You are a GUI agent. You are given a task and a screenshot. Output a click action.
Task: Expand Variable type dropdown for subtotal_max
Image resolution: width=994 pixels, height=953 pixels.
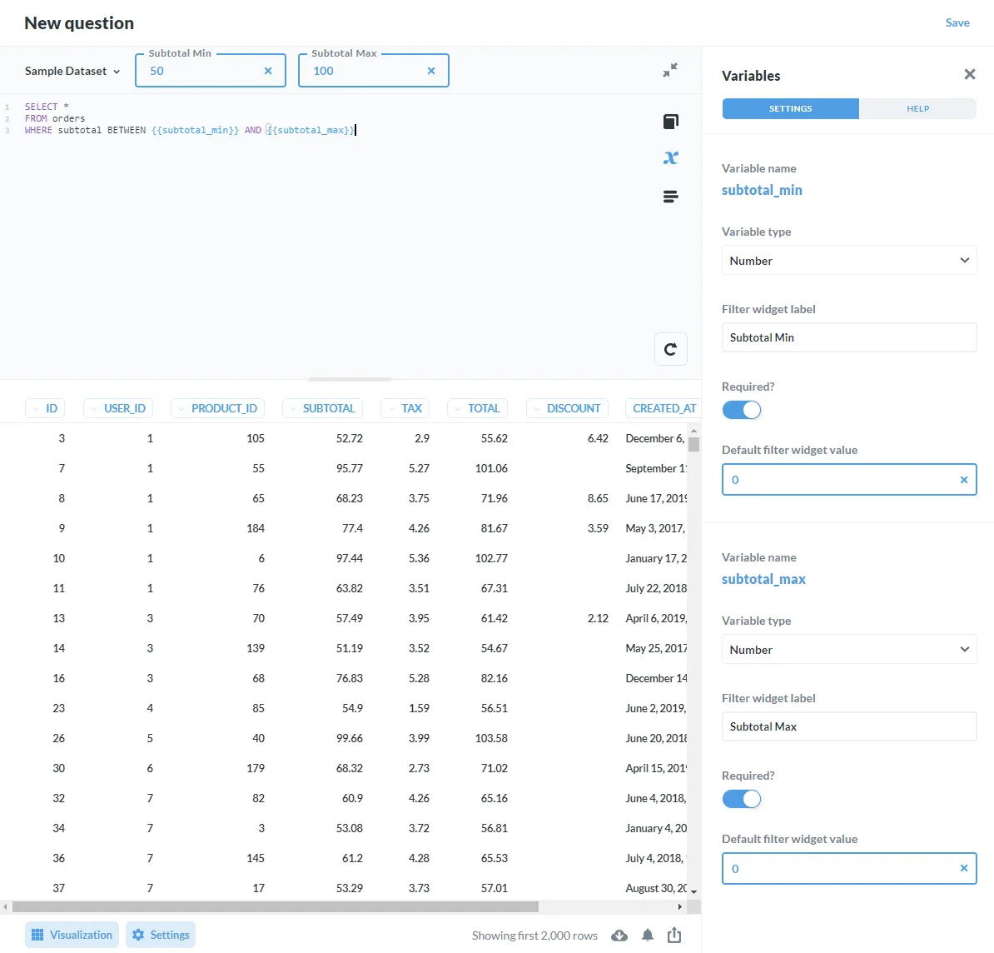pyautogui.click(x=848, y=650)
